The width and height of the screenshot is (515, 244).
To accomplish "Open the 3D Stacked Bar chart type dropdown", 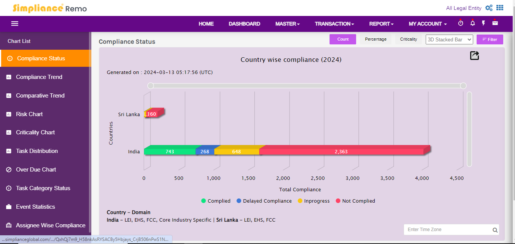I will click(x=449, y=39).
